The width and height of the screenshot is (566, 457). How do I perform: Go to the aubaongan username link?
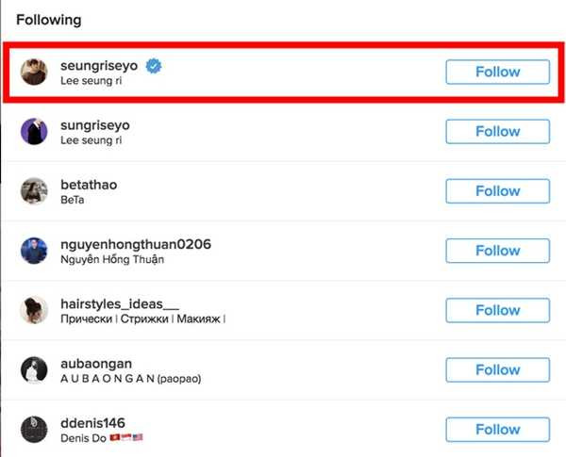click(x=95, y=363)
